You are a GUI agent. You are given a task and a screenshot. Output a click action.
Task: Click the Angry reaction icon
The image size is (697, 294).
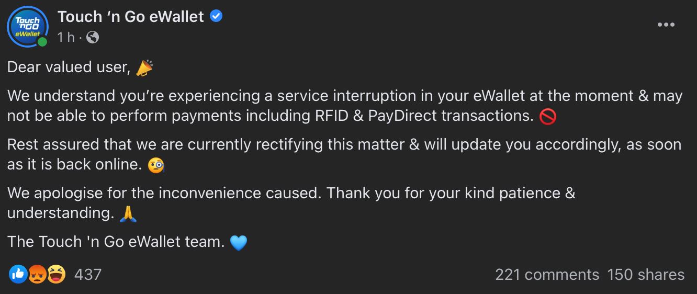point(37,274)
